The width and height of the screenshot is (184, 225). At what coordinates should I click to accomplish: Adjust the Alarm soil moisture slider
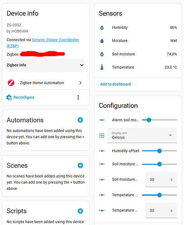[x=159, y=120]
